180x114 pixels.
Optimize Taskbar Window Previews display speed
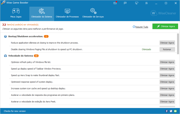[167, 69]
